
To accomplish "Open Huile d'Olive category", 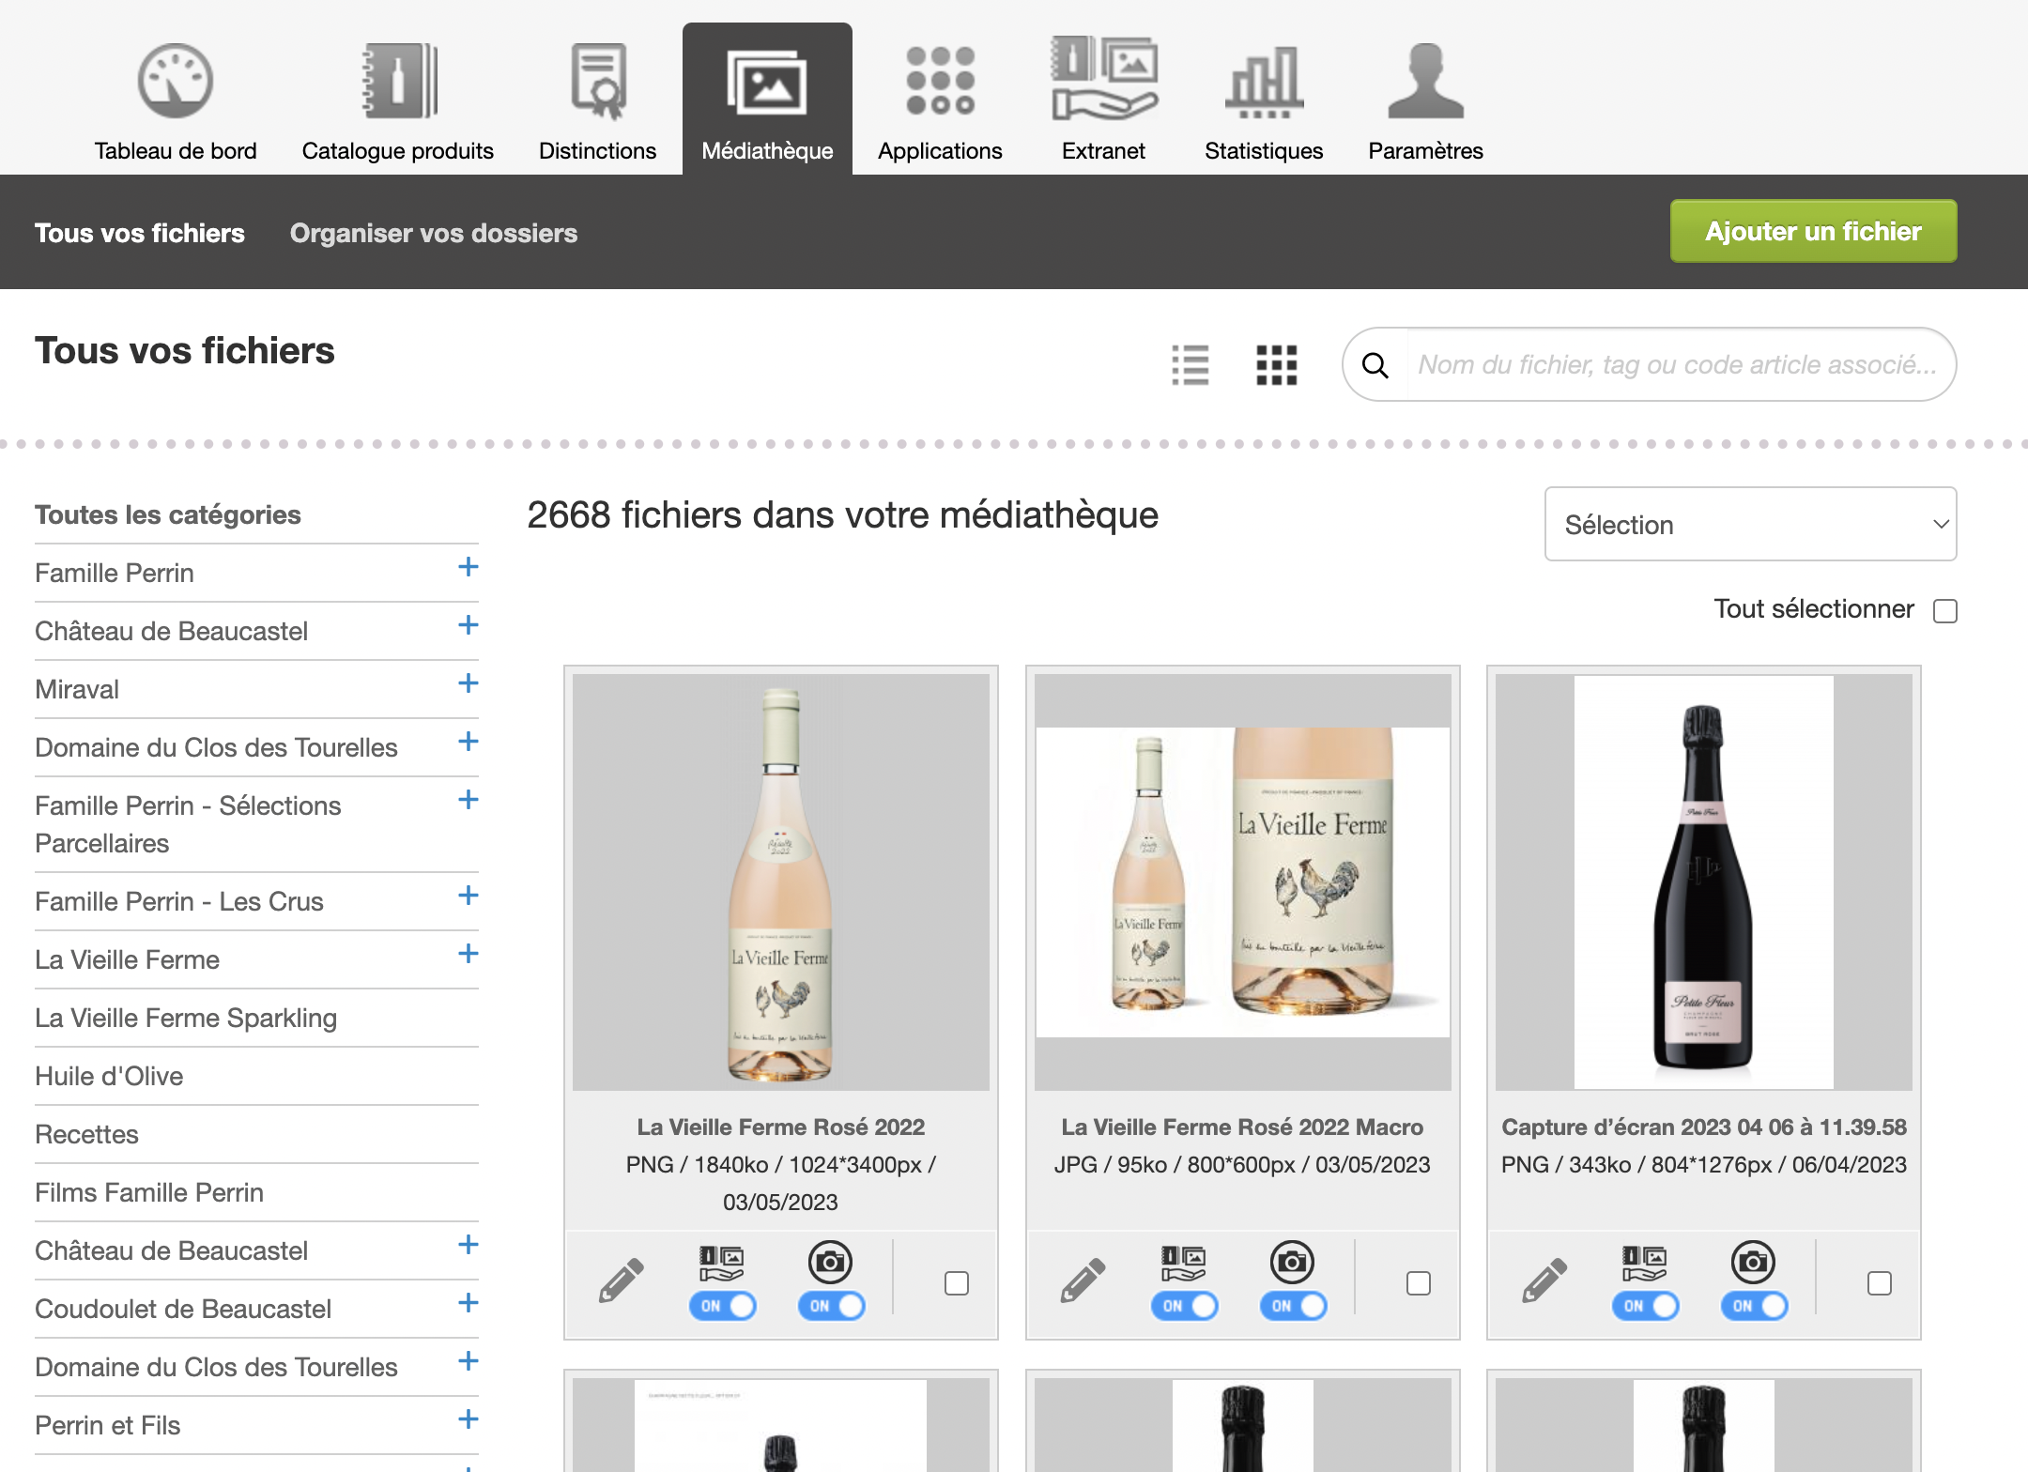I will point(109,1076).
